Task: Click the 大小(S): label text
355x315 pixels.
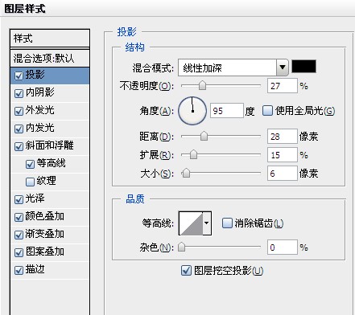Action: point(157,174)
